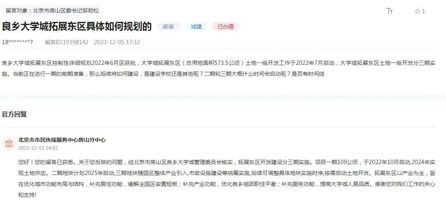Click the 已办理 status badge
The width and height of the screenshot is (446, 207).
[225, 26]
